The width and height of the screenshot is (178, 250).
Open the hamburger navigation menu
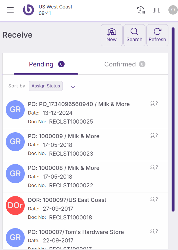click(10, 10)
